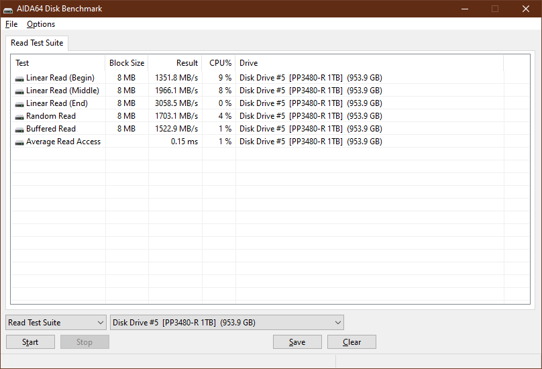The width and height of the screenshot is (542, 369).
Task: Click the 0 % CPU value
Action: (x=225, y=103)
